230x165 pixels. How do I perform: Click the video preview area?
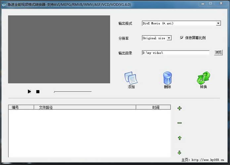(x=59, y=49)
